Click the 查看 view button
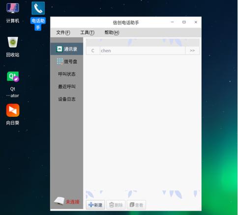The height and width of the screenshot is (215, 238). point(136,205)
